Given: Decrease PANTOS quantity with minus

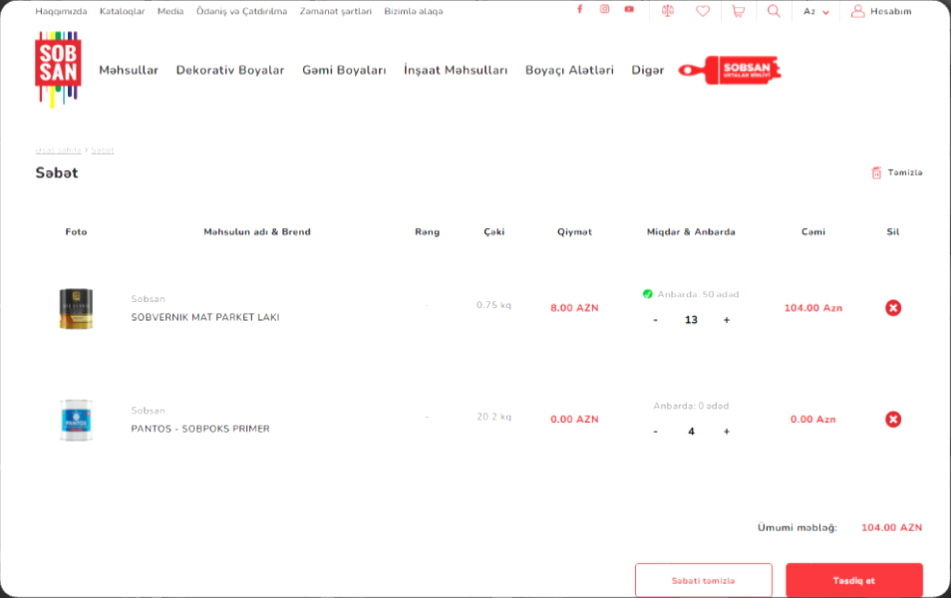Looking at the screenshot, I should (655, 432).
